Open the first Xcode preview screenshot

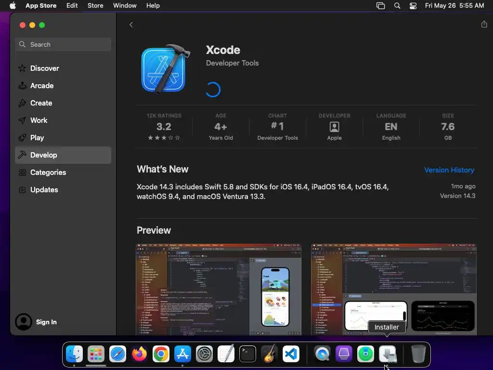coord(219,290)
